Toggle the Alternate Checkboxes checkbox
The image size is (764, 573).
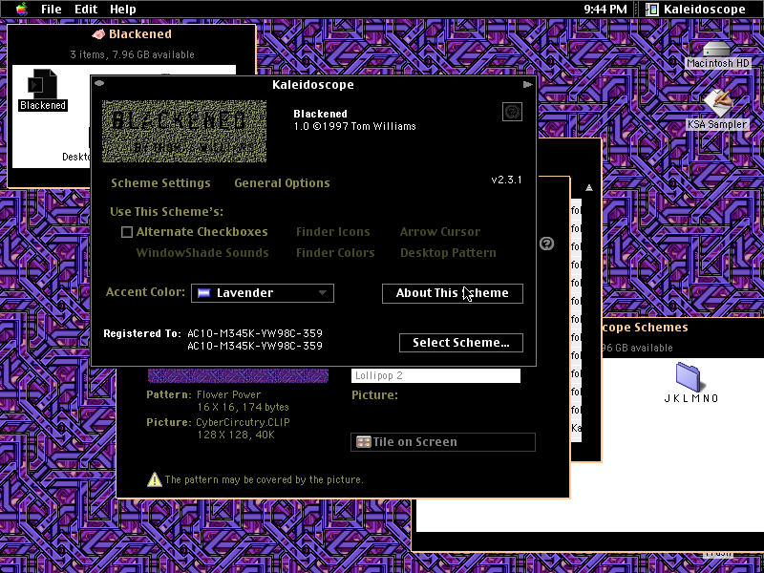click(127, 232)
